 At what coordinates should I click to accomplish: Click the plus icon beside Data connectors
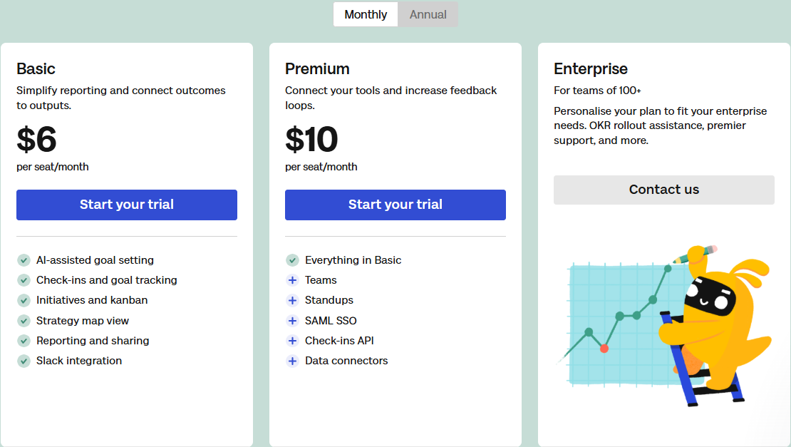(x=292, y=361)
